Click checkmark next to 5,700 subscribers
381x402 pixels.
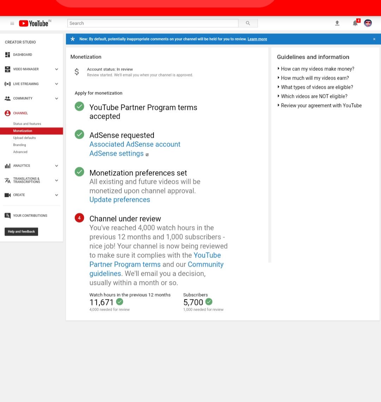[x=209, y=302]
